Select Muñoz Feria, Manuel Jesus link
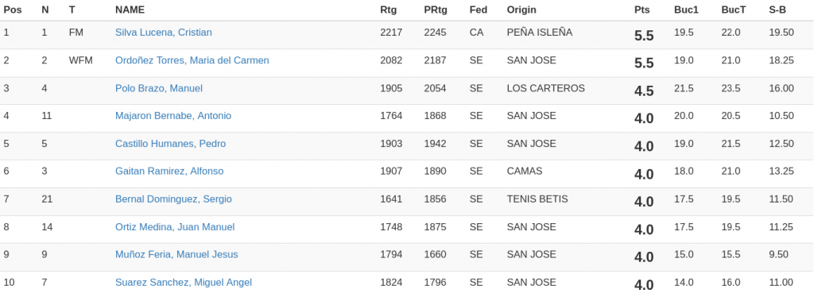The height and width of the screenshot is (297, 814). (176, 254)
